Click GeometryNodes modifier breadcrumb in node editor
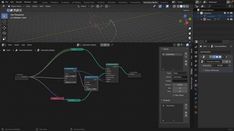The image size is (234, 131). (26, 50)
